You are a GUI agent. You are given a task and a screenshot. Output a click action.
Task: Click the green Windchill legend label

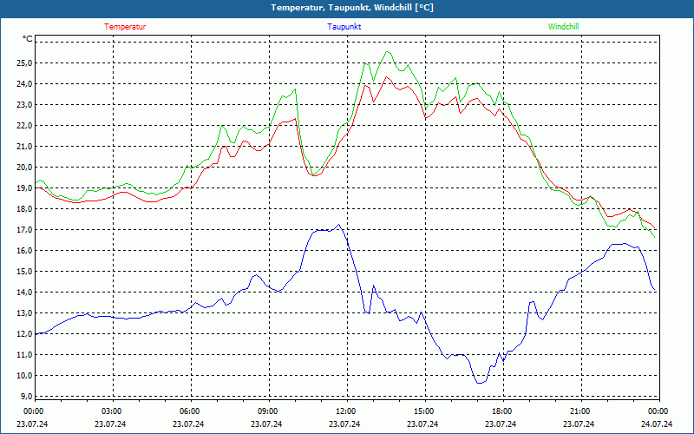[x=563, y=26]
